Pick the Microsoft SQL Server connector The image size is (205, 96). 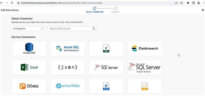[106, 67]
